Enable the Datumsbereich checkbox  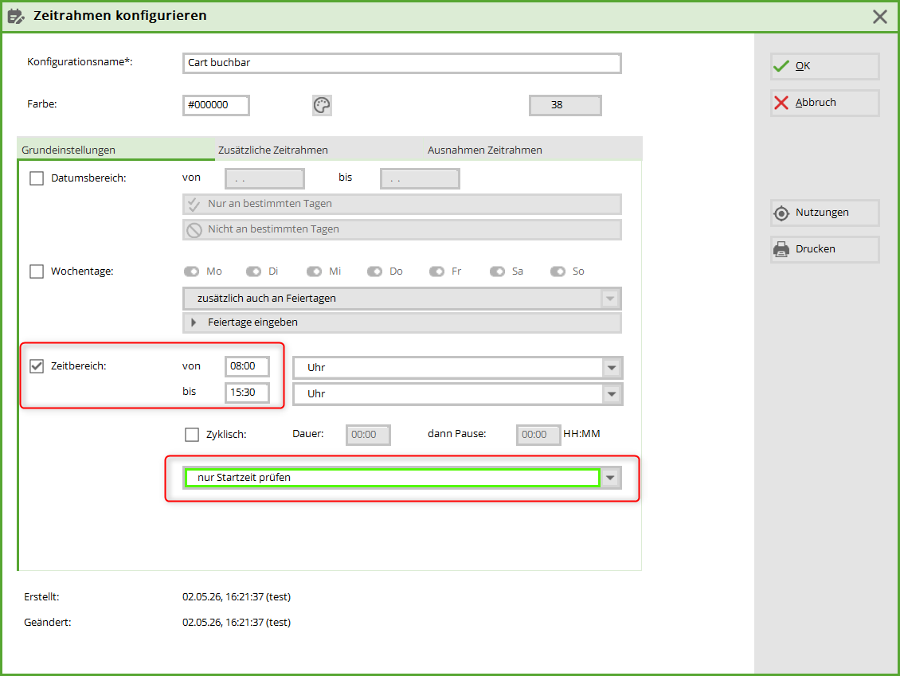coord(37,178)
